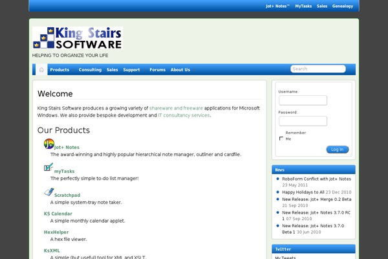Viewport: 388px width, 259px height.
Task: Click the Our Products heading
Action: (63, 130)
